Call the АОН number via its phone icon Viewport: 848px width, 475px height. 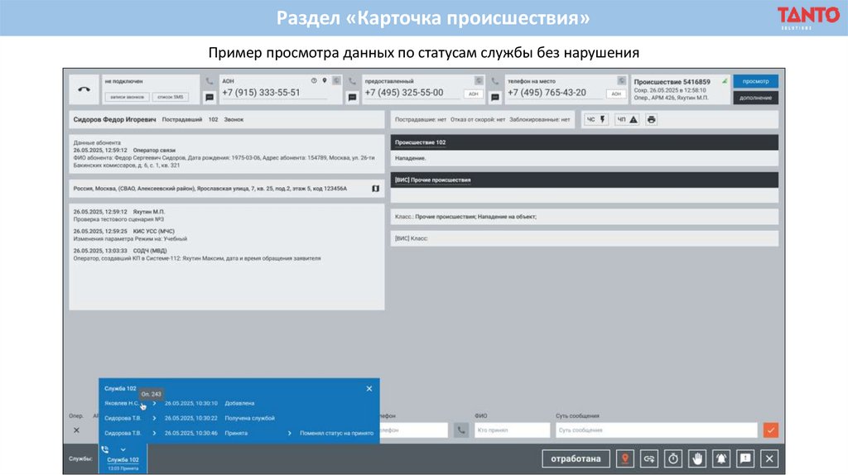coord(210,81)
